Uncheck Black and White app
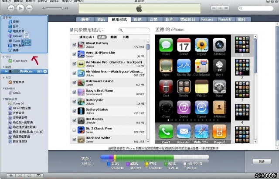279x179 pixels. (x=74, y=139)
